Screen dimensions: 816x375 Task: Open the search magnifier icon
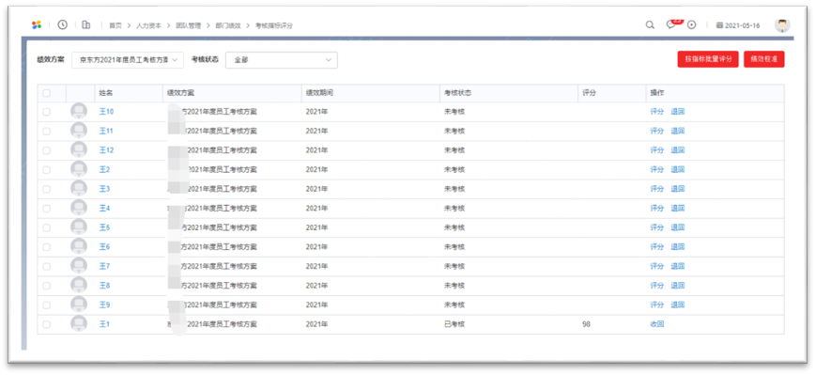[x=650, y=25]
